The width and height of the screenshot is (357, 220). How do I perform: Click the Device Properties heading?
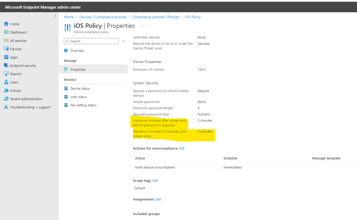click(x=147, y=62)
